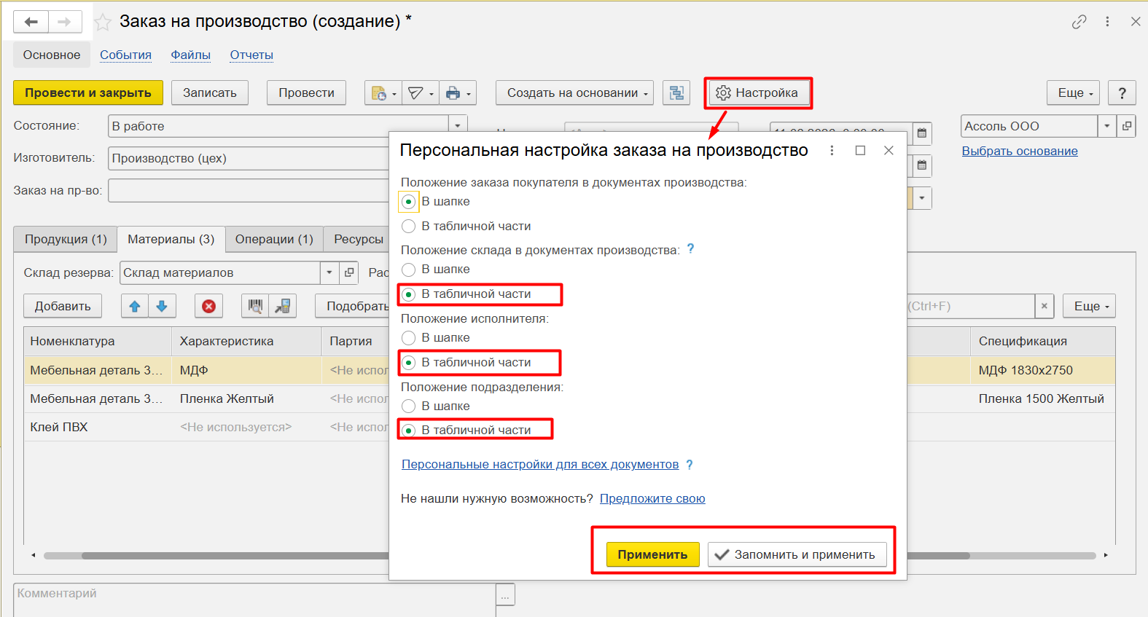1148x617 pixels.
Task: Open Создать на основании dropdown
Action: click(x=574, y=93)
